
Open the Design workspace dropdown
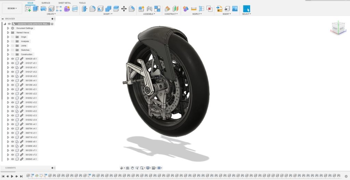pos(12,9)
